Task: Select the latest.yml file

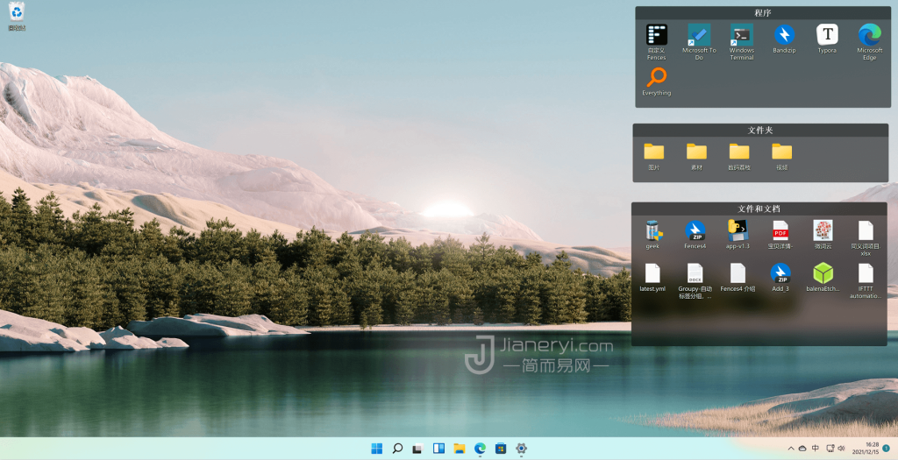Action: coord(652,273)
